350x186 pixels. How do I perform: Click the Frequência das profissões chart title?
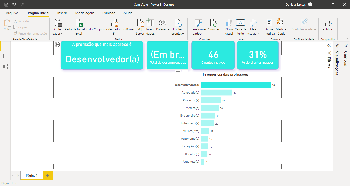click(x=225, y=74)
